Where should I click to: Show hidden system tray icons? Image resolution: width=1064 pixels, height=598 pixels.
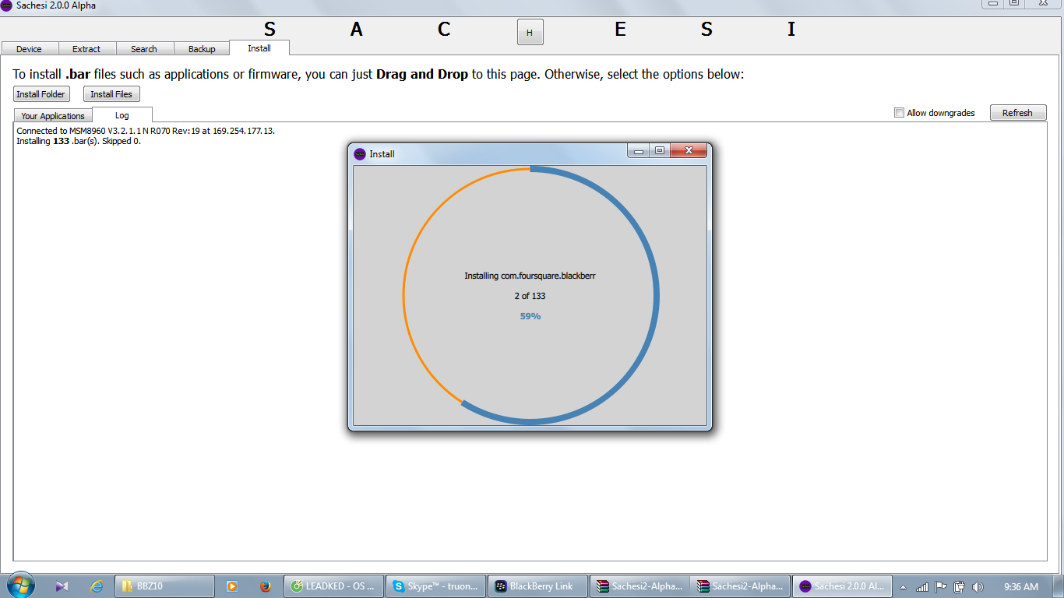pos(903,587)
